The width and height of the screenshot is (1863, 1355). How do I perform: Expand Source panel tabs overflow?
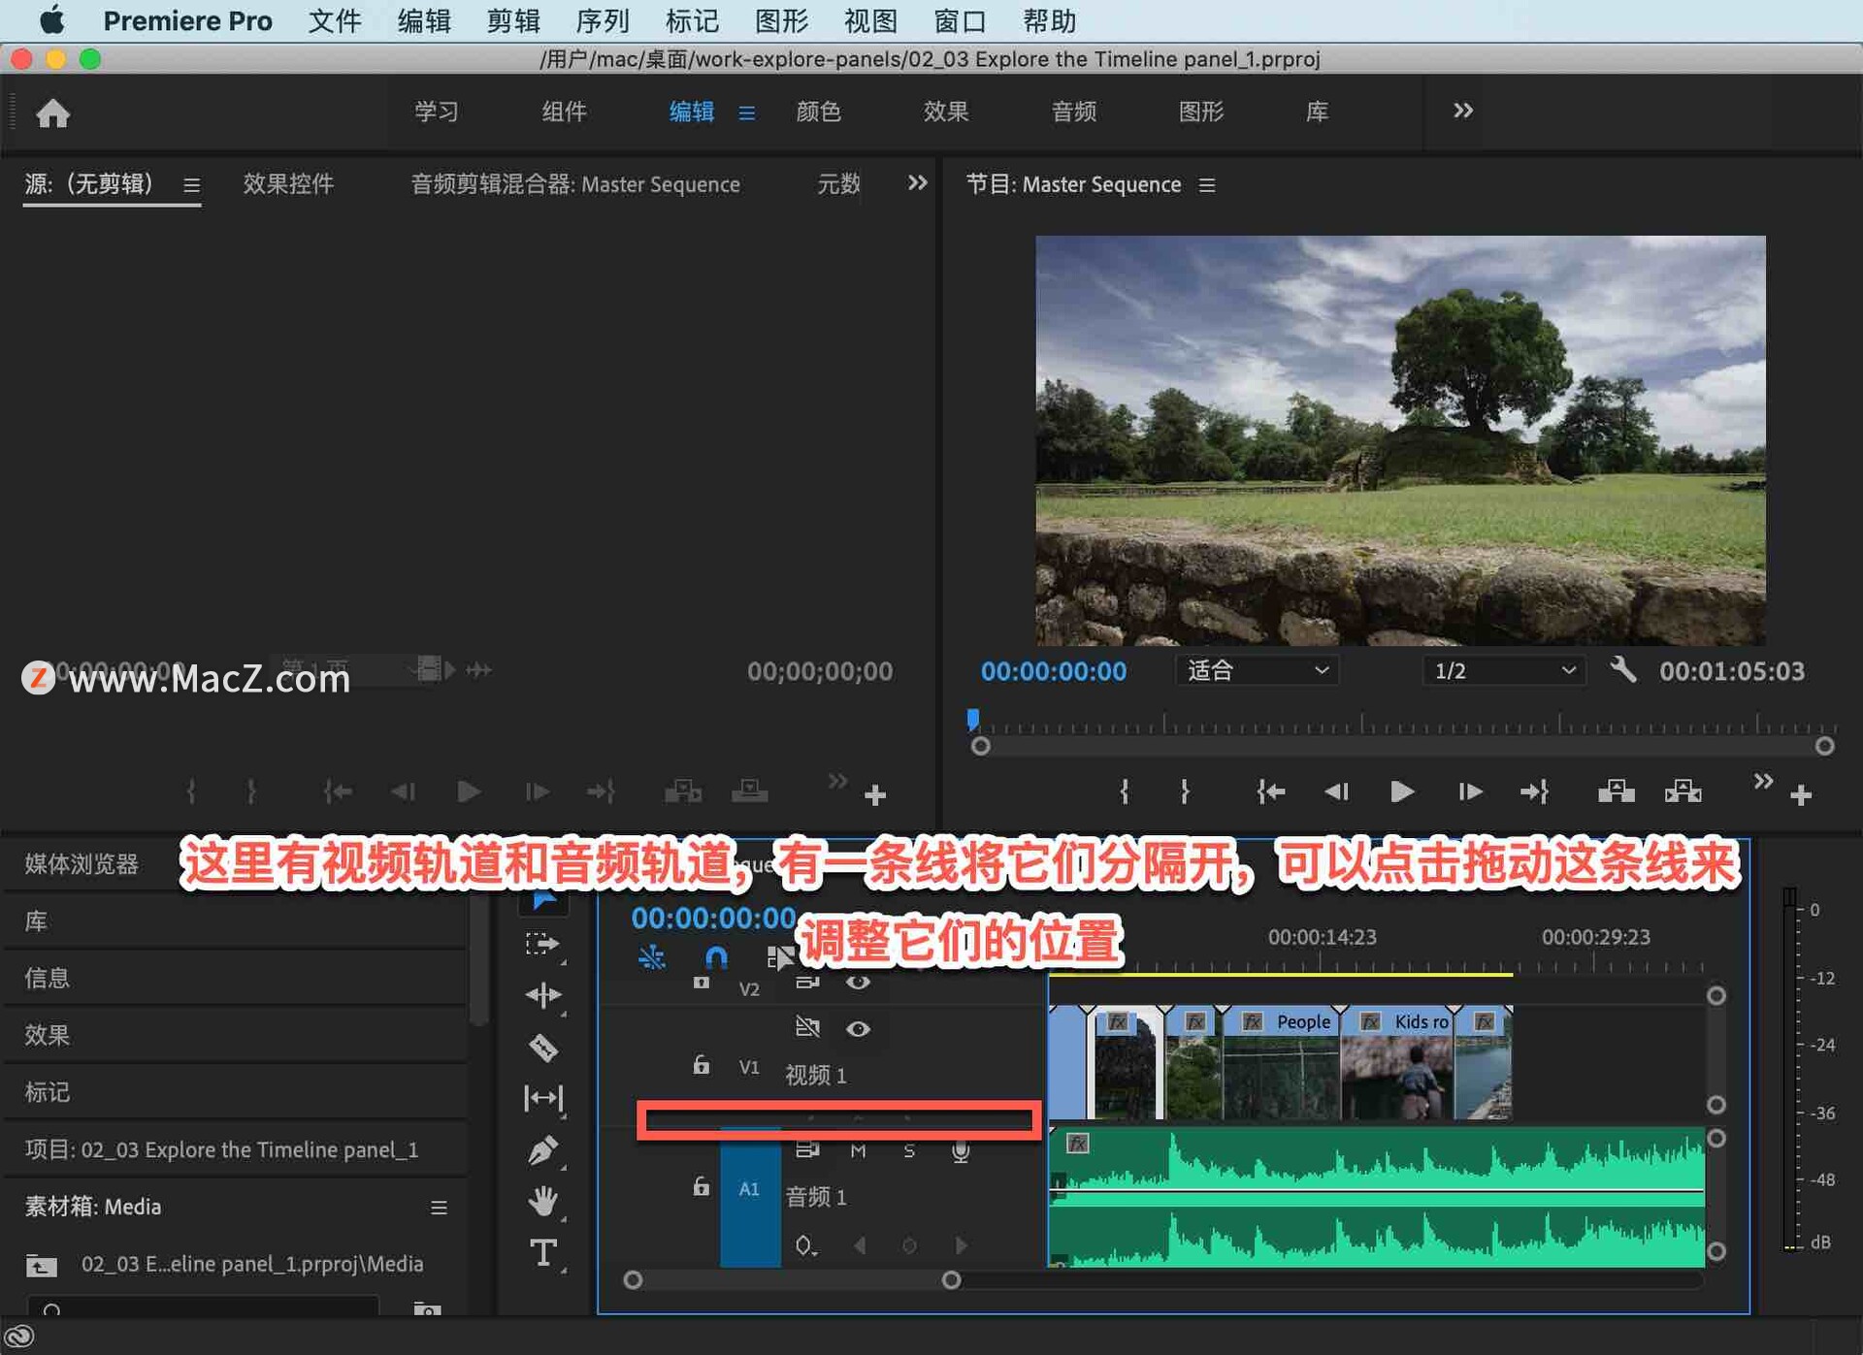917,182
